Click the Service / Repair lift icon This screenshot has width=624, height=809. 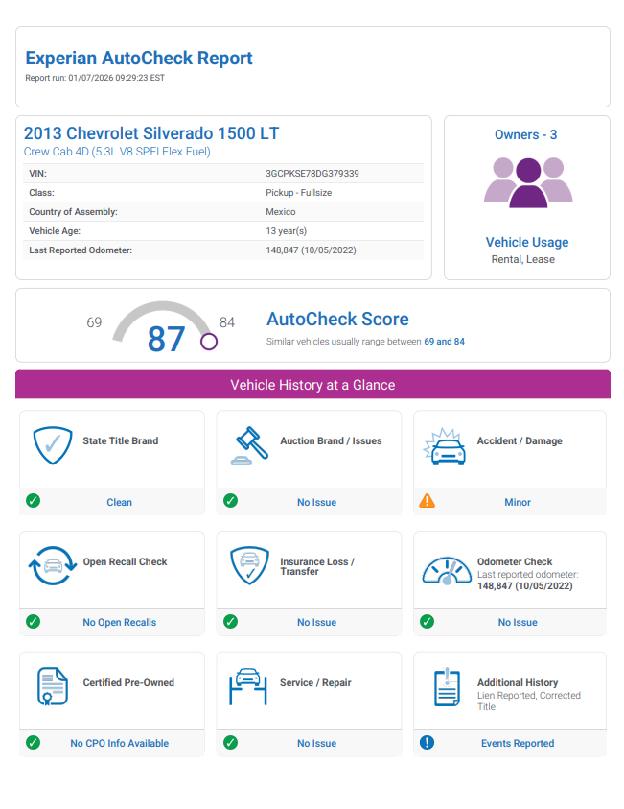249,687
